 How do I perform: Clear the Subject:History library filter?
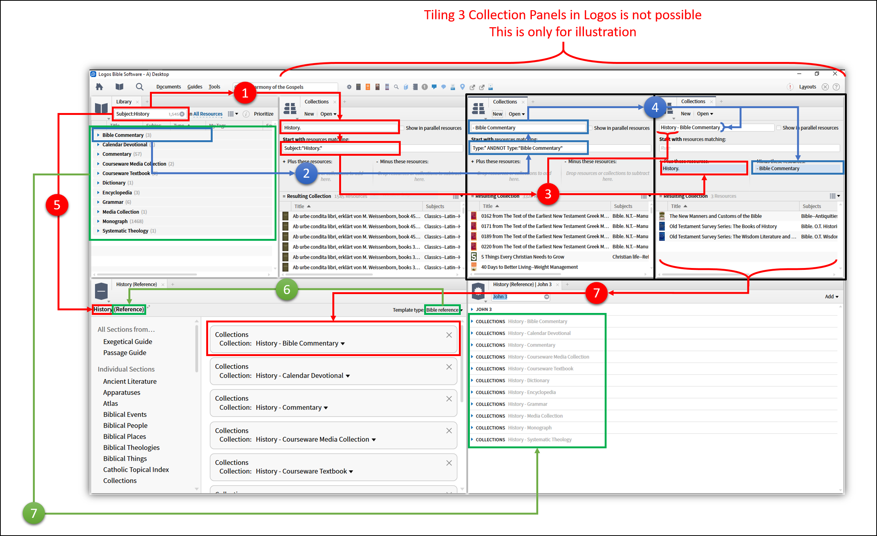(182, 114)
